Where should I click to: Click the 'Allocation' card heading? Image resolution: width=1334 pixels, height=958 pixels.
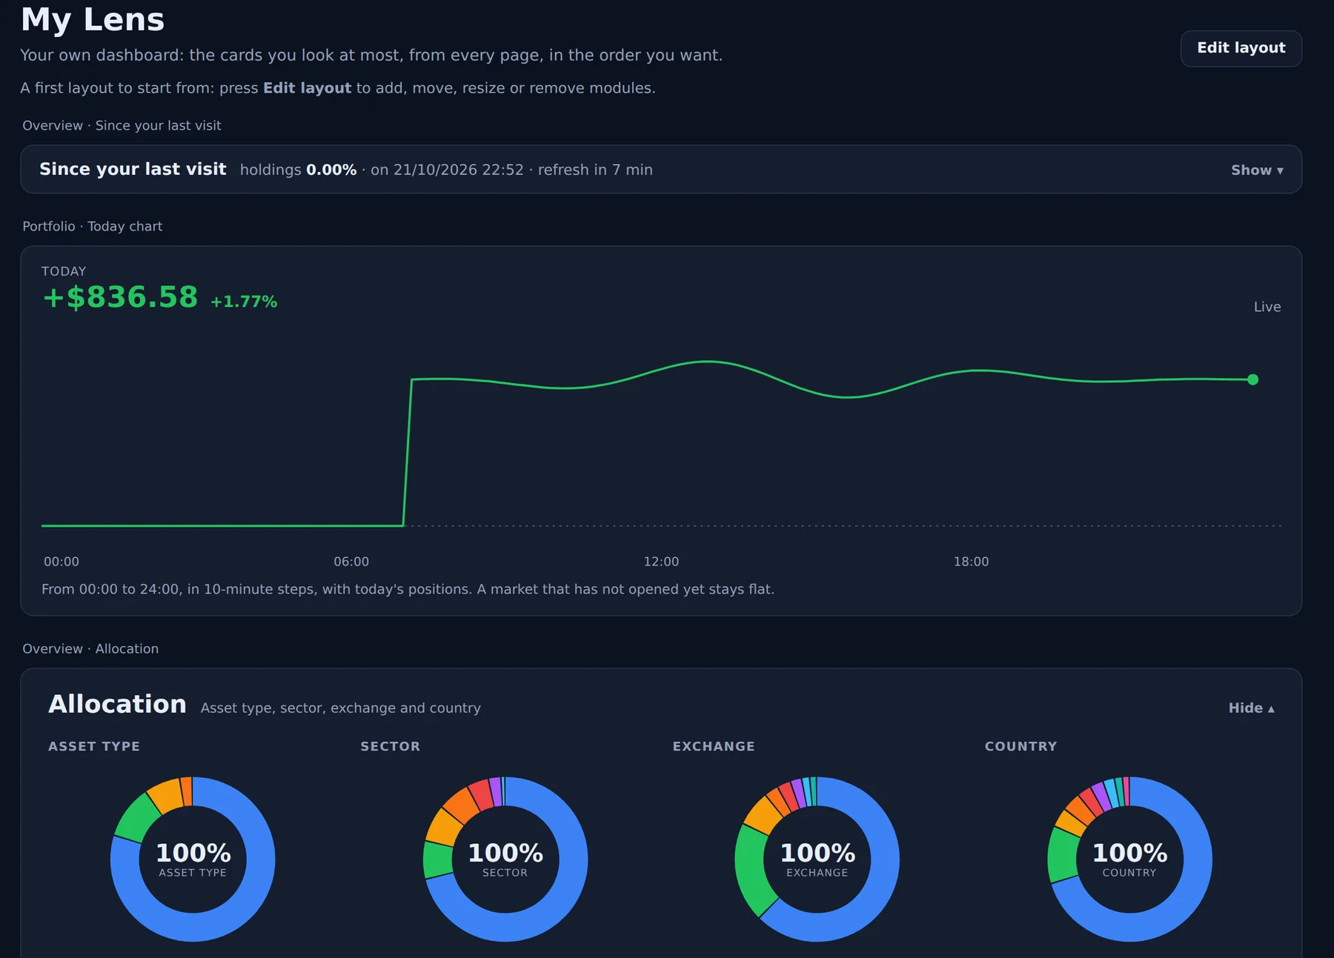point(117,704)
